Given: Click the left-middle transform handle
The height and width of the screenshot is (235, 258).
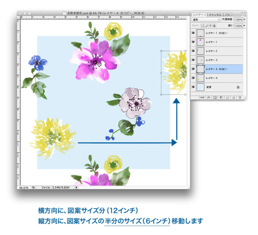Looking at the screenshot, I should point(161,73).
